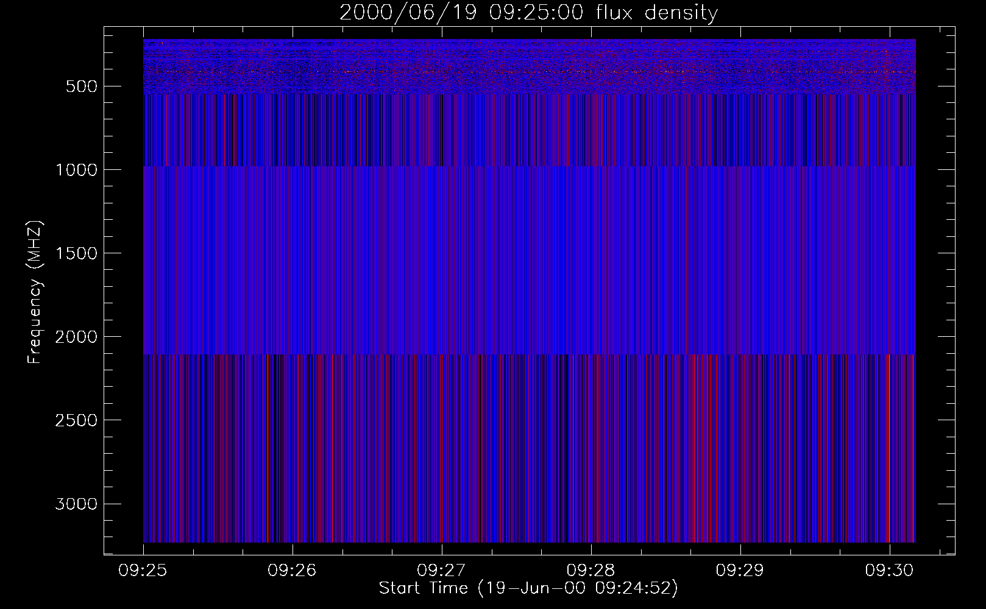
Task: Select the 3000 frequency tick label
Action: pos(76,504)
